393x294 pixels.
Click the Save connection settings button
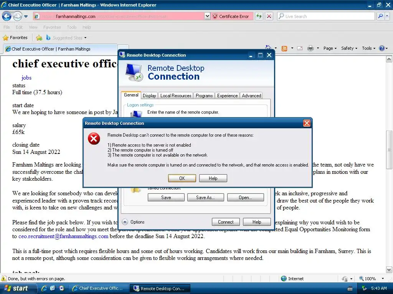click(166, 198)
